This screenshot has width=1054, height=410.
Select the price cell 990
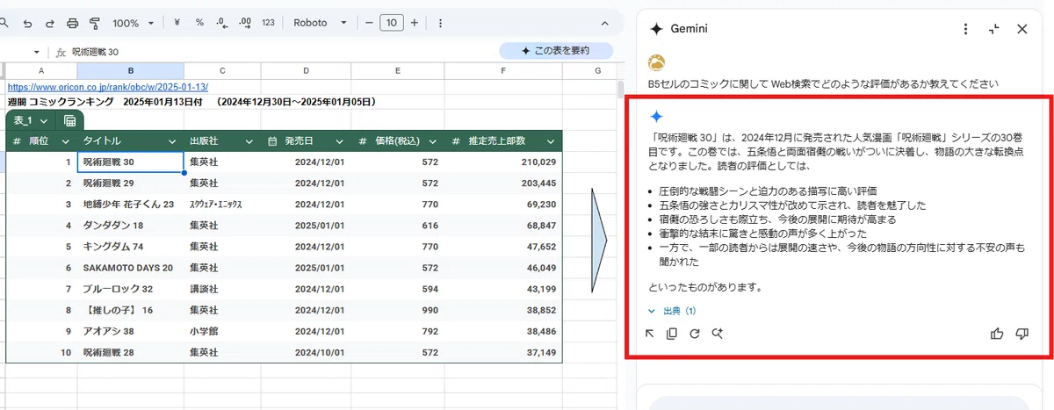[397, 310]
